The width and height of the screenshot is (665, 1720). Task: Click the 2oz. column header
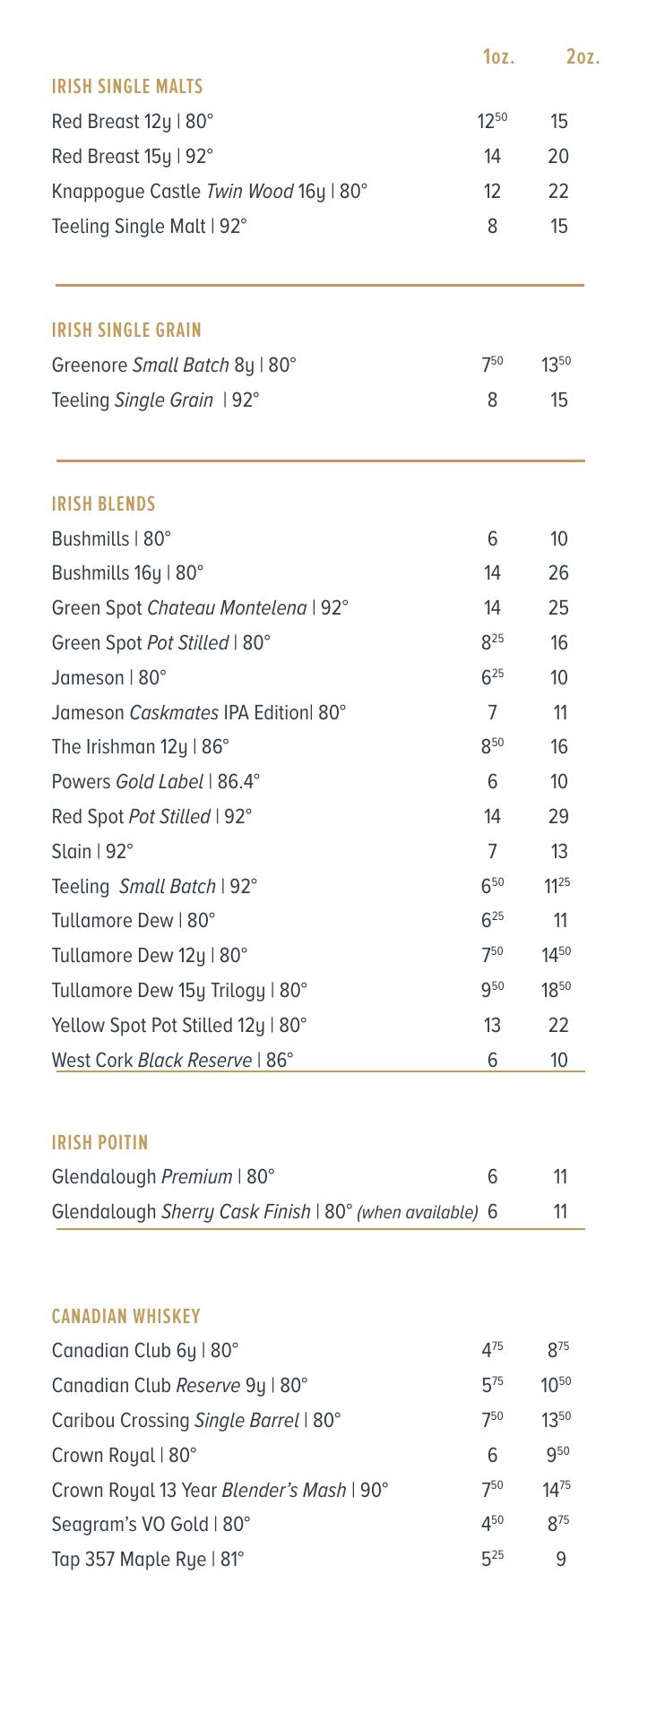(583, 57)
